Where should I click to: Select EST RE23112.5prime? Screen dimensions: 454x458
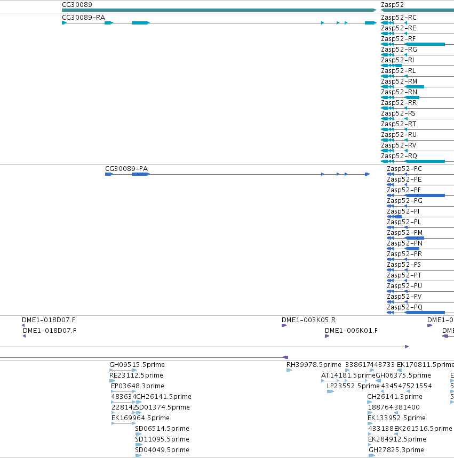coord(136,375)
